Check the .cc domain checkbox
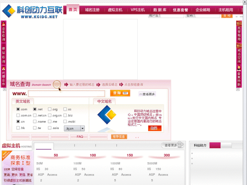This screenshot has height=185, width=247. (65, 109)
